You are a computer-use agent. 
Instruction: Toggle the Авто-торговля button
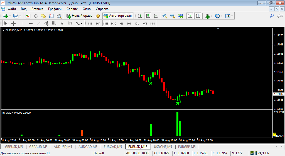[118, 16]
